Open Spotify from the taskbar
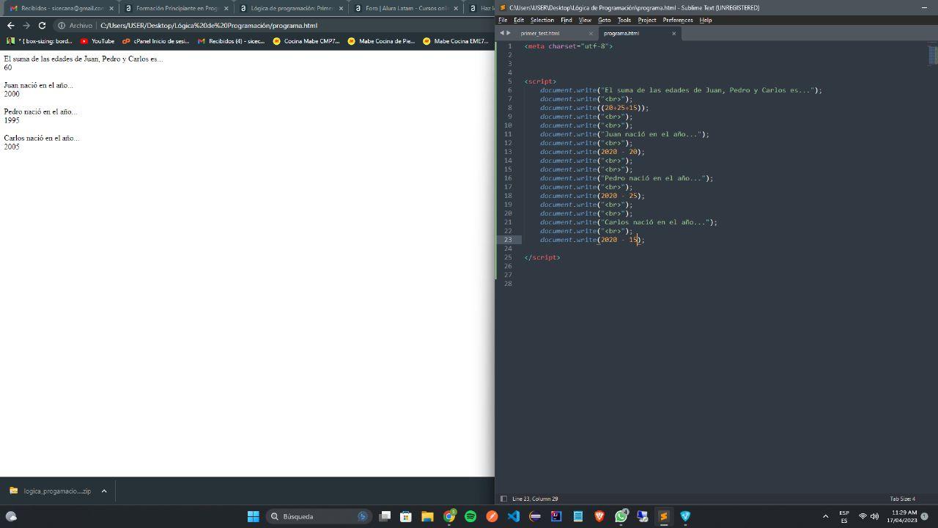This screenshot has width=938, height=528. click(470, 516)
